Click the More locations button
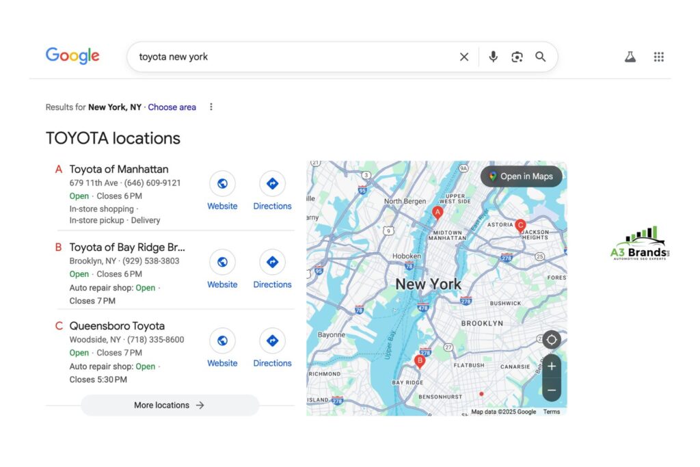700x467 pixels. tap(170, 405)
